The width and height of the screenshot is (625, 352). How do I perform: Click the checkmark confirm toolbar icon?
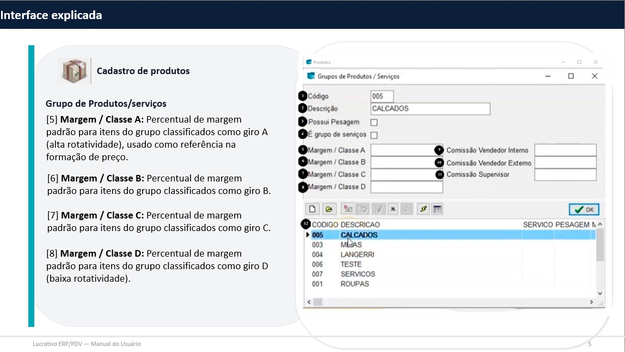tap(379, 209)
